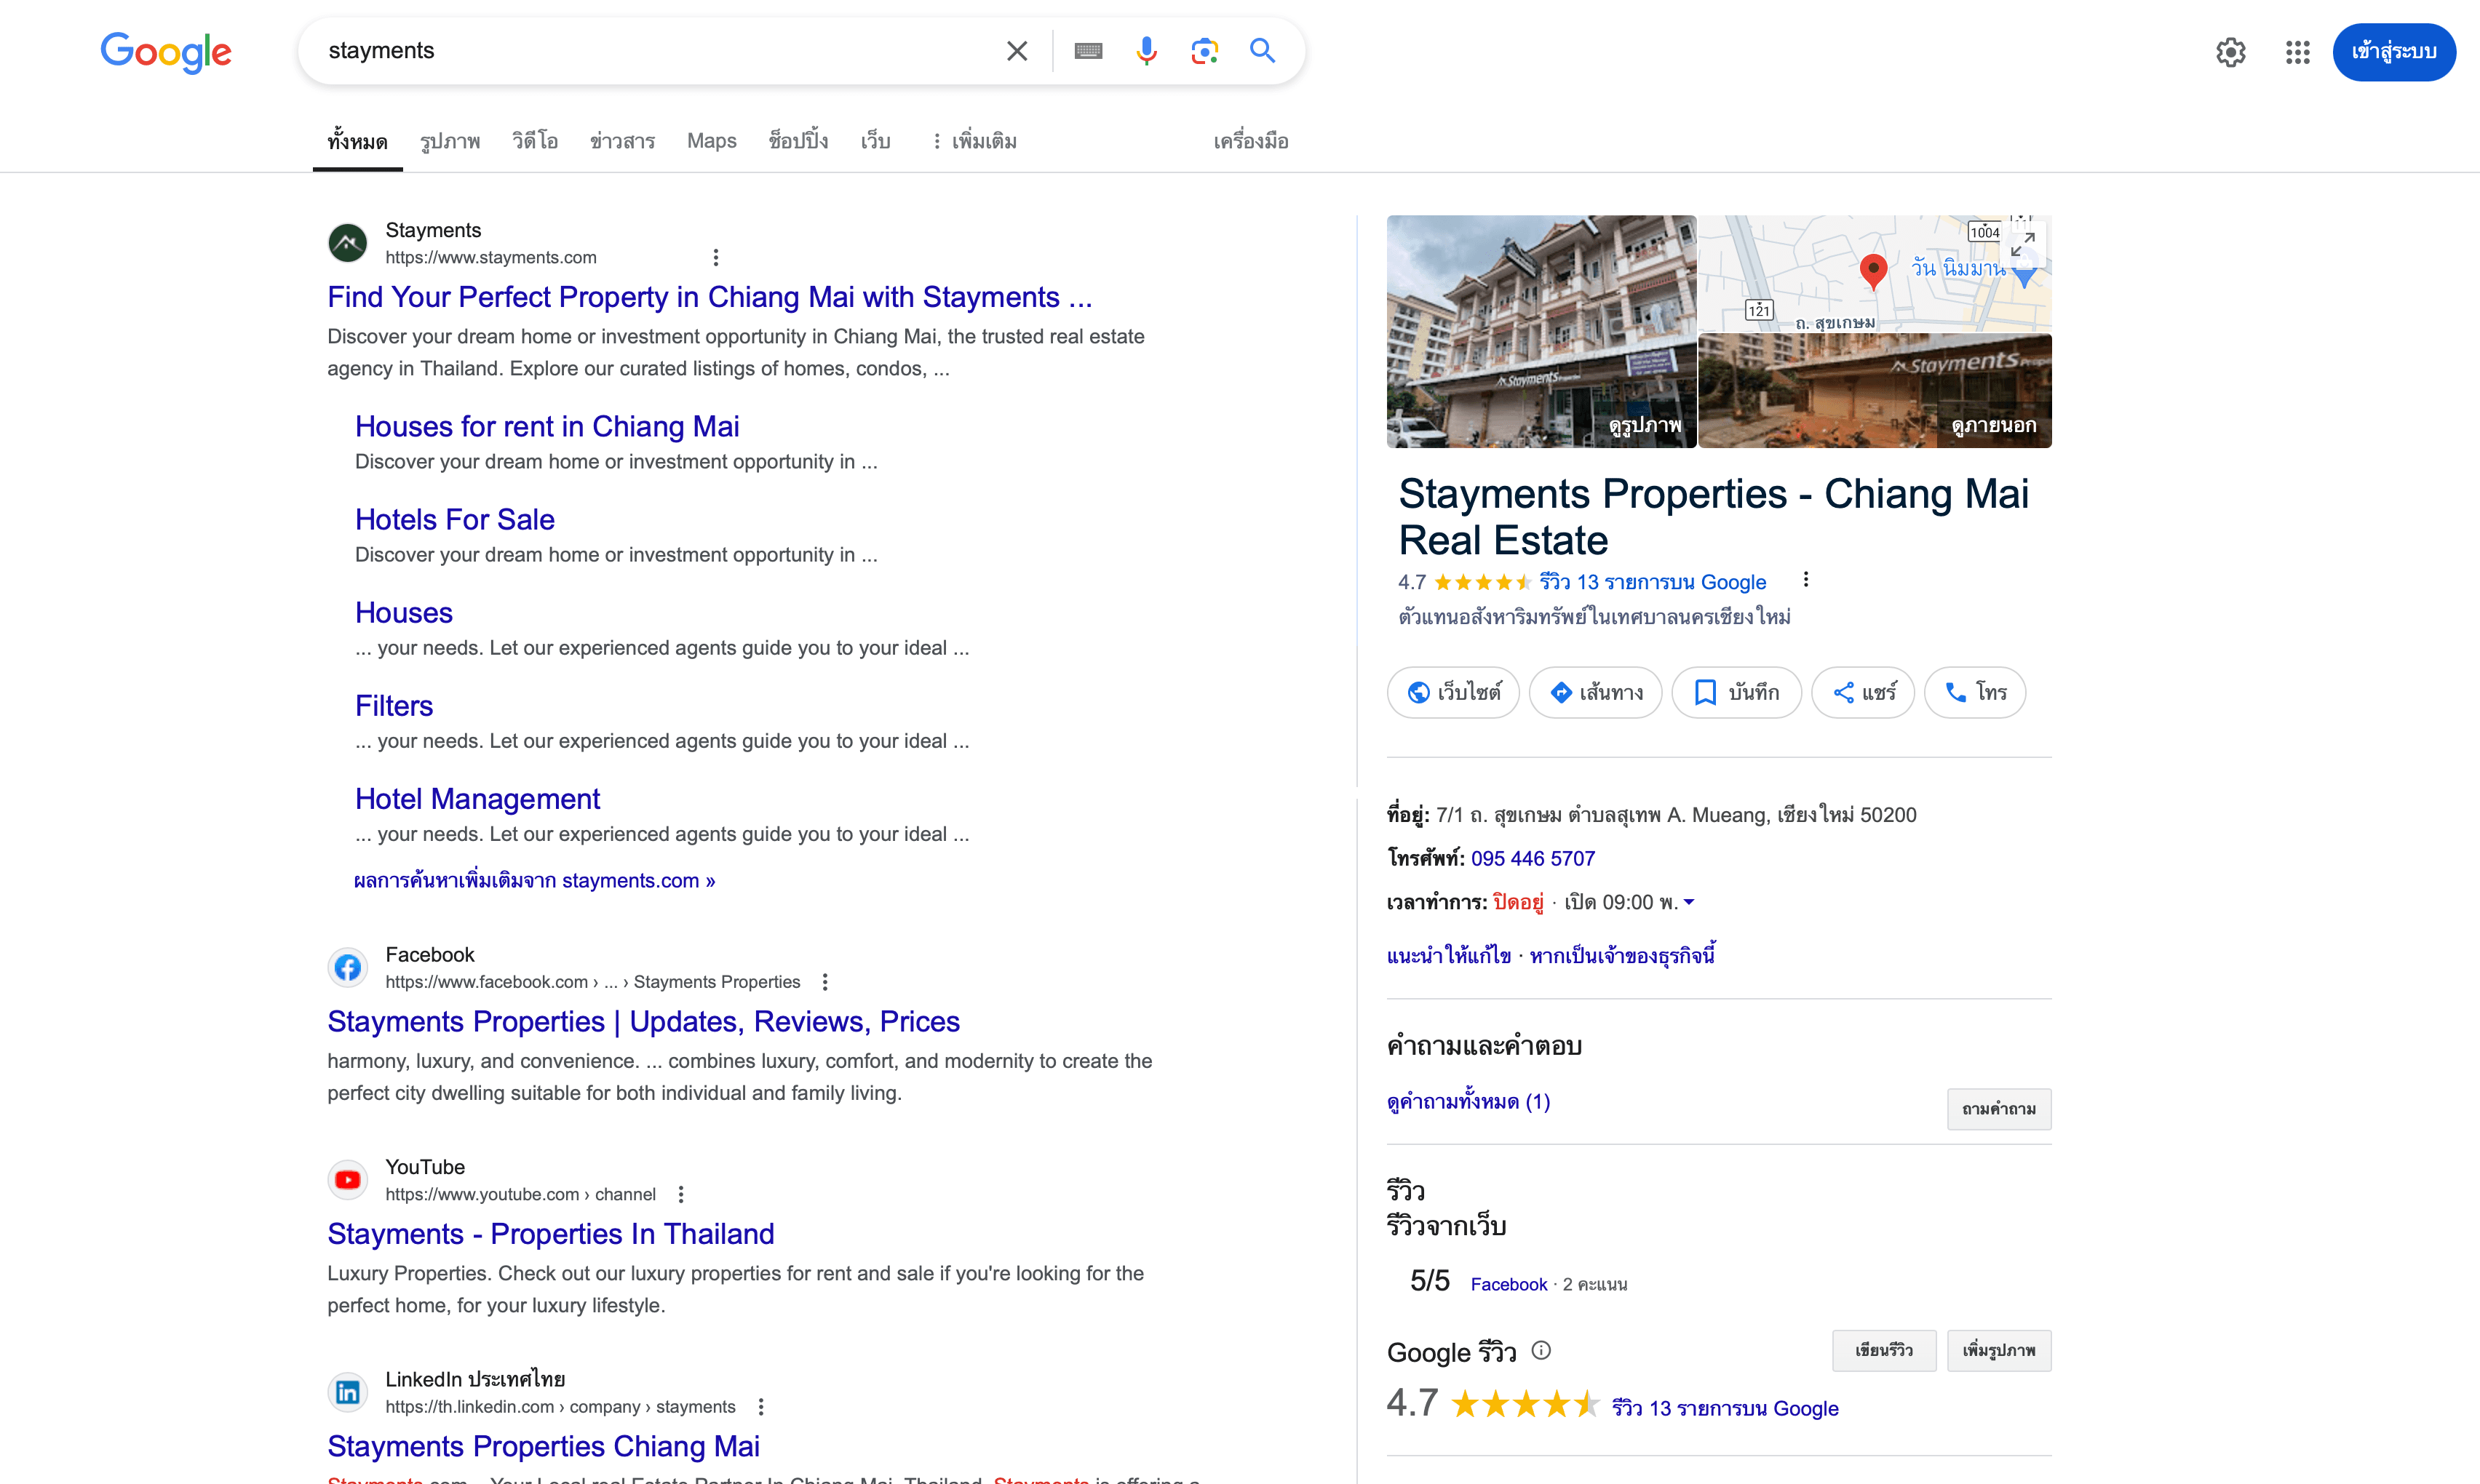Screen dimensions: 2480x1484
Task: Click the blue sign-in button
Action: (x=2393, y=52)
